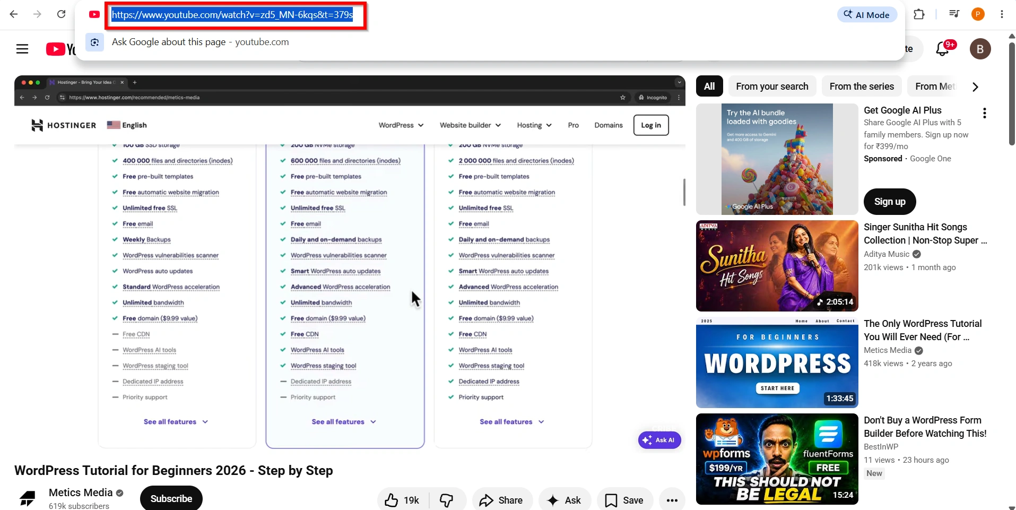Open YouTube hamburger guide menu

[22, 49]
